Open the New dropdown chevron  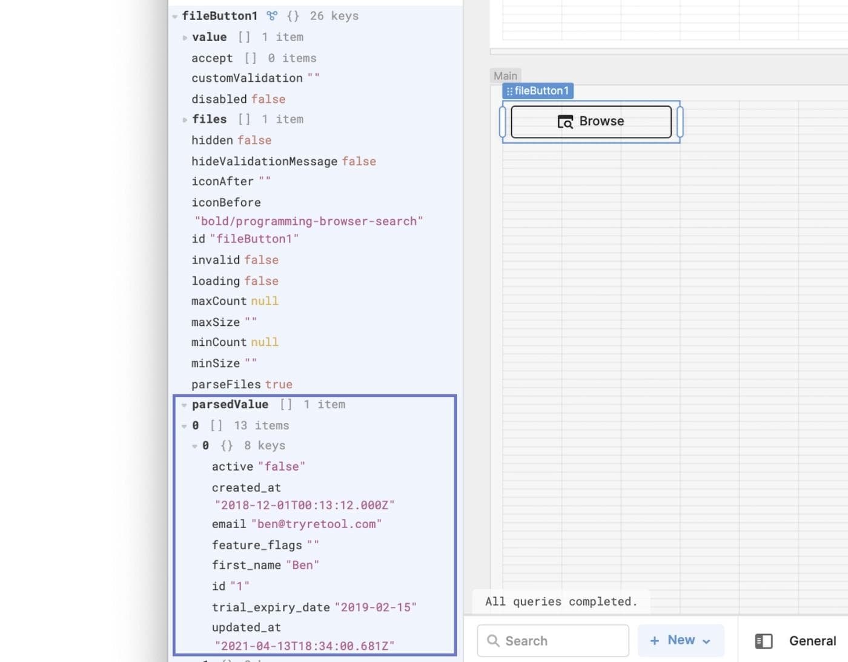click(x=706, y=641)
